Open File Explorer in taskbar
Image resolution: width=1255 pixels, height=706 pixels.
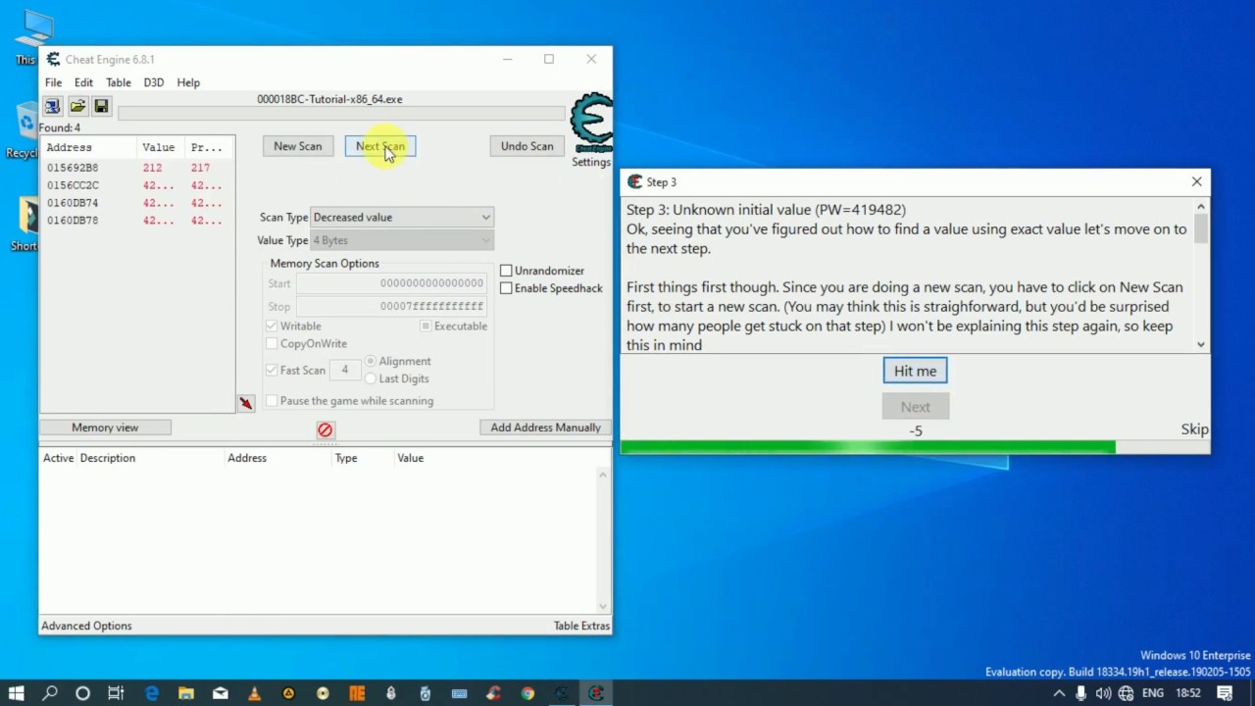(186, 693)
